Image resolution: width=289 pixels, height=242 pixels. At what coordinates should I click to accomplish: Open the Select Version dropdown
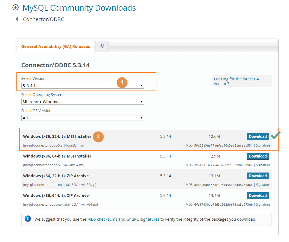coord(83,86)
